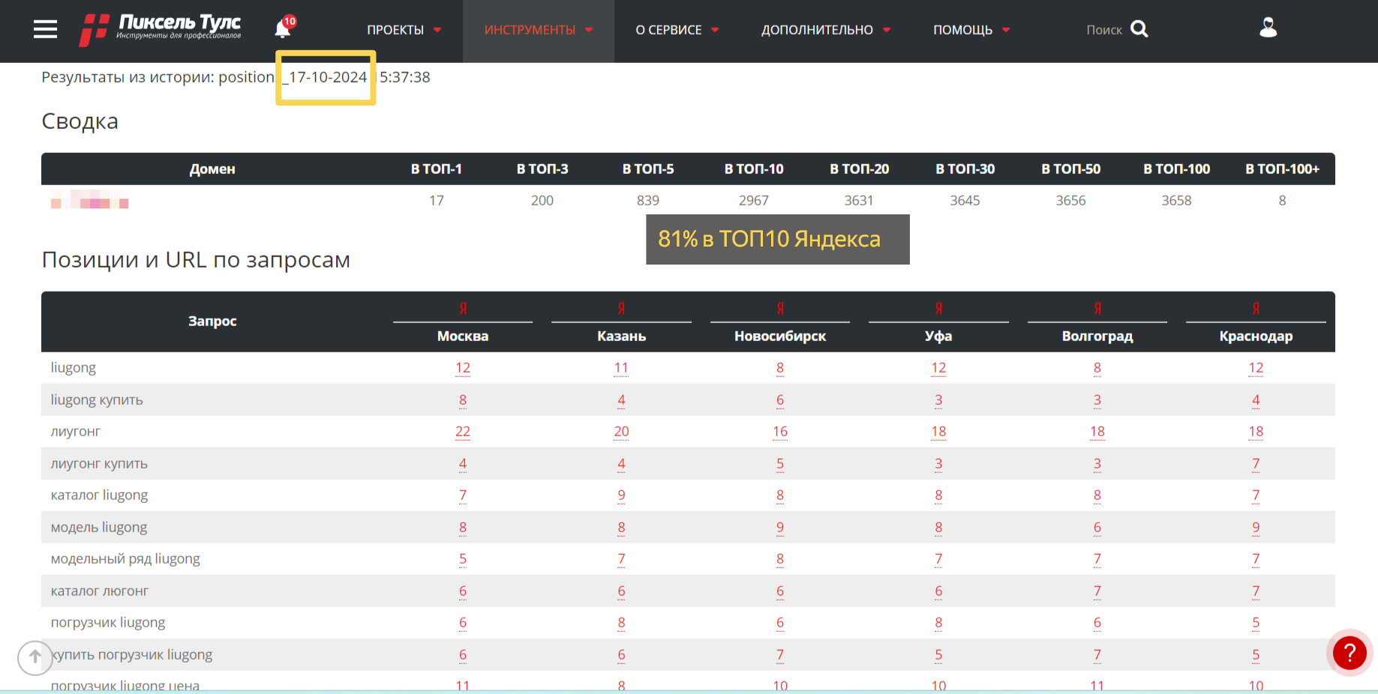Click the Краснодар column header

click(1255, 337)
